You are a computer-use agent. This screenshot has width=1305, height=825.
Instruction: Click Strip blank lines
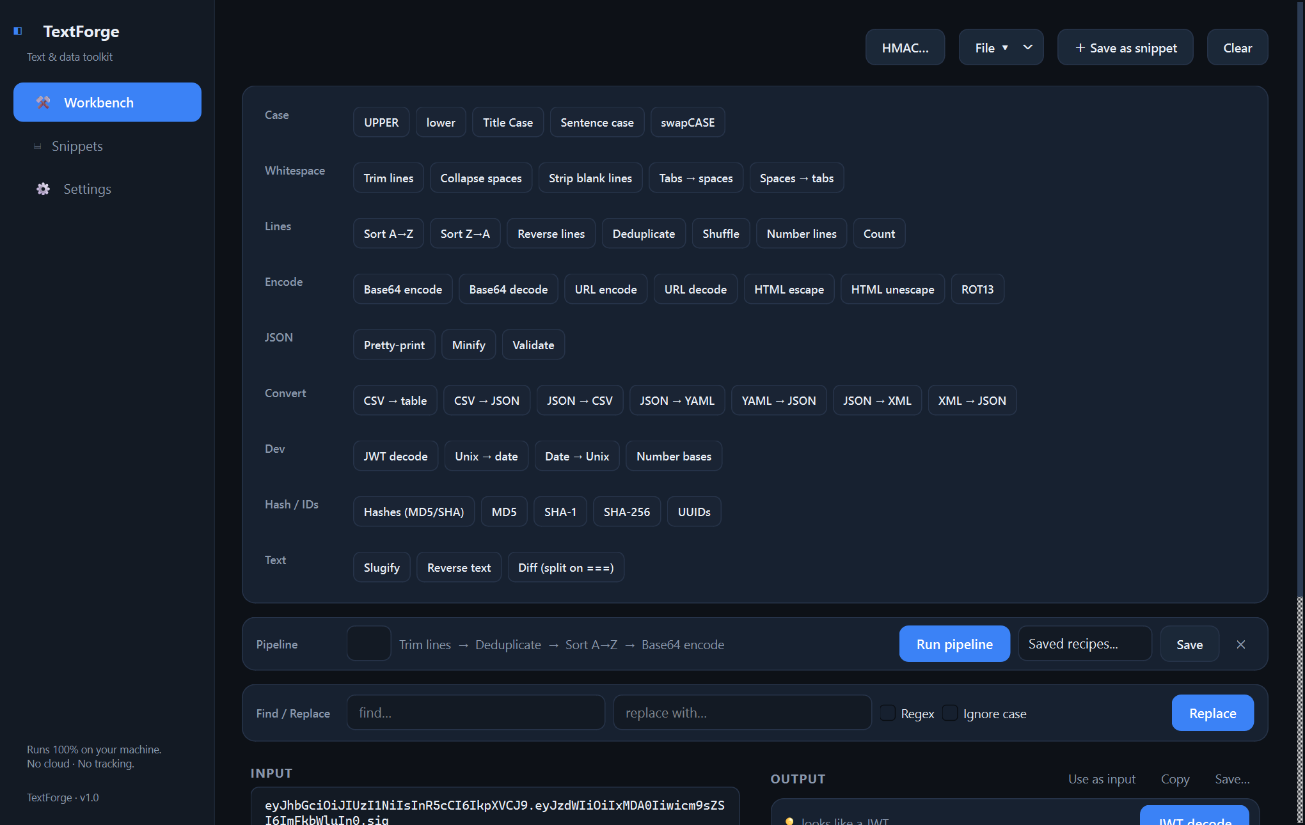[x=590, y=178]
